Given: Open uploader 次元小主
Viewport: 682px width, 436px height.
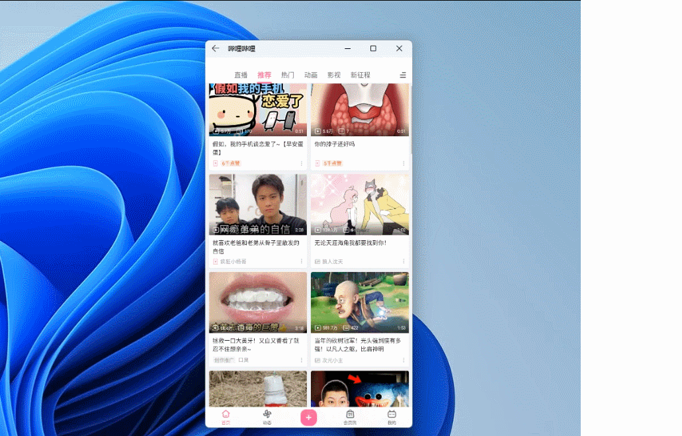Looking at the screenshot, I should click(332, 361).
